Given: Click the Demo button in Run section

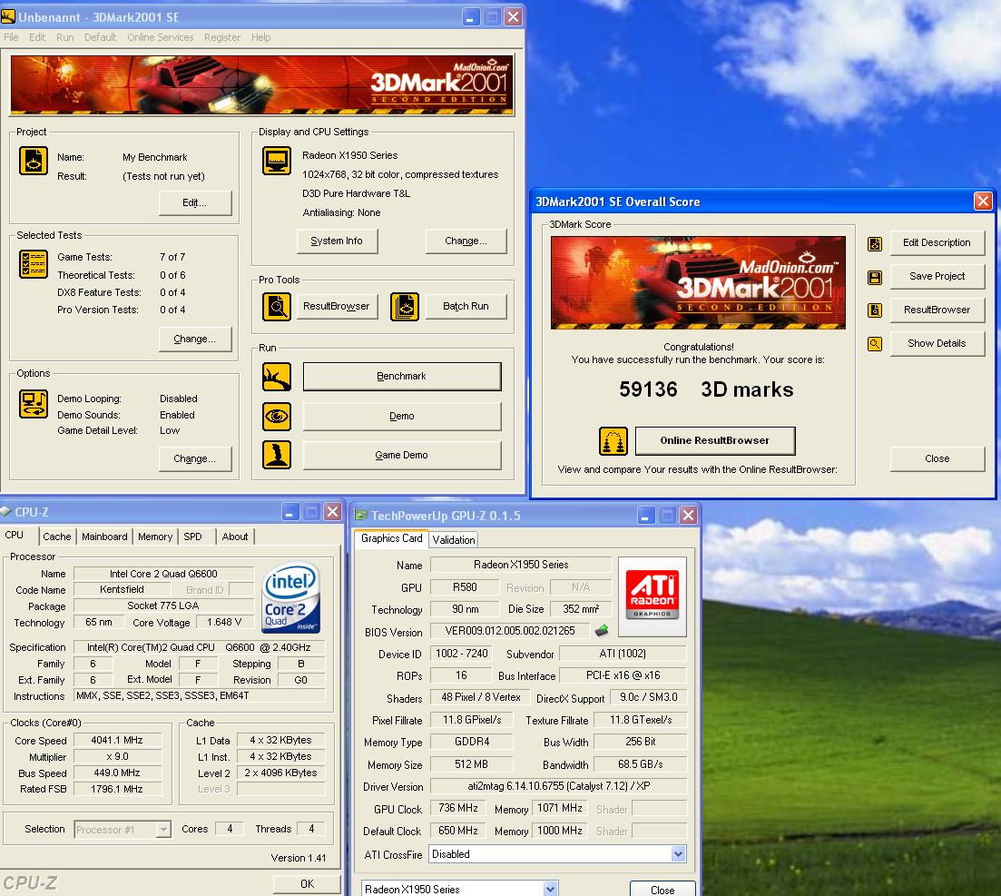Looking at the screenshot, I should 401,417.
